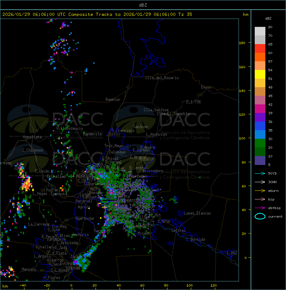Click the 'MENDOZA' city label

pos(84,176)
